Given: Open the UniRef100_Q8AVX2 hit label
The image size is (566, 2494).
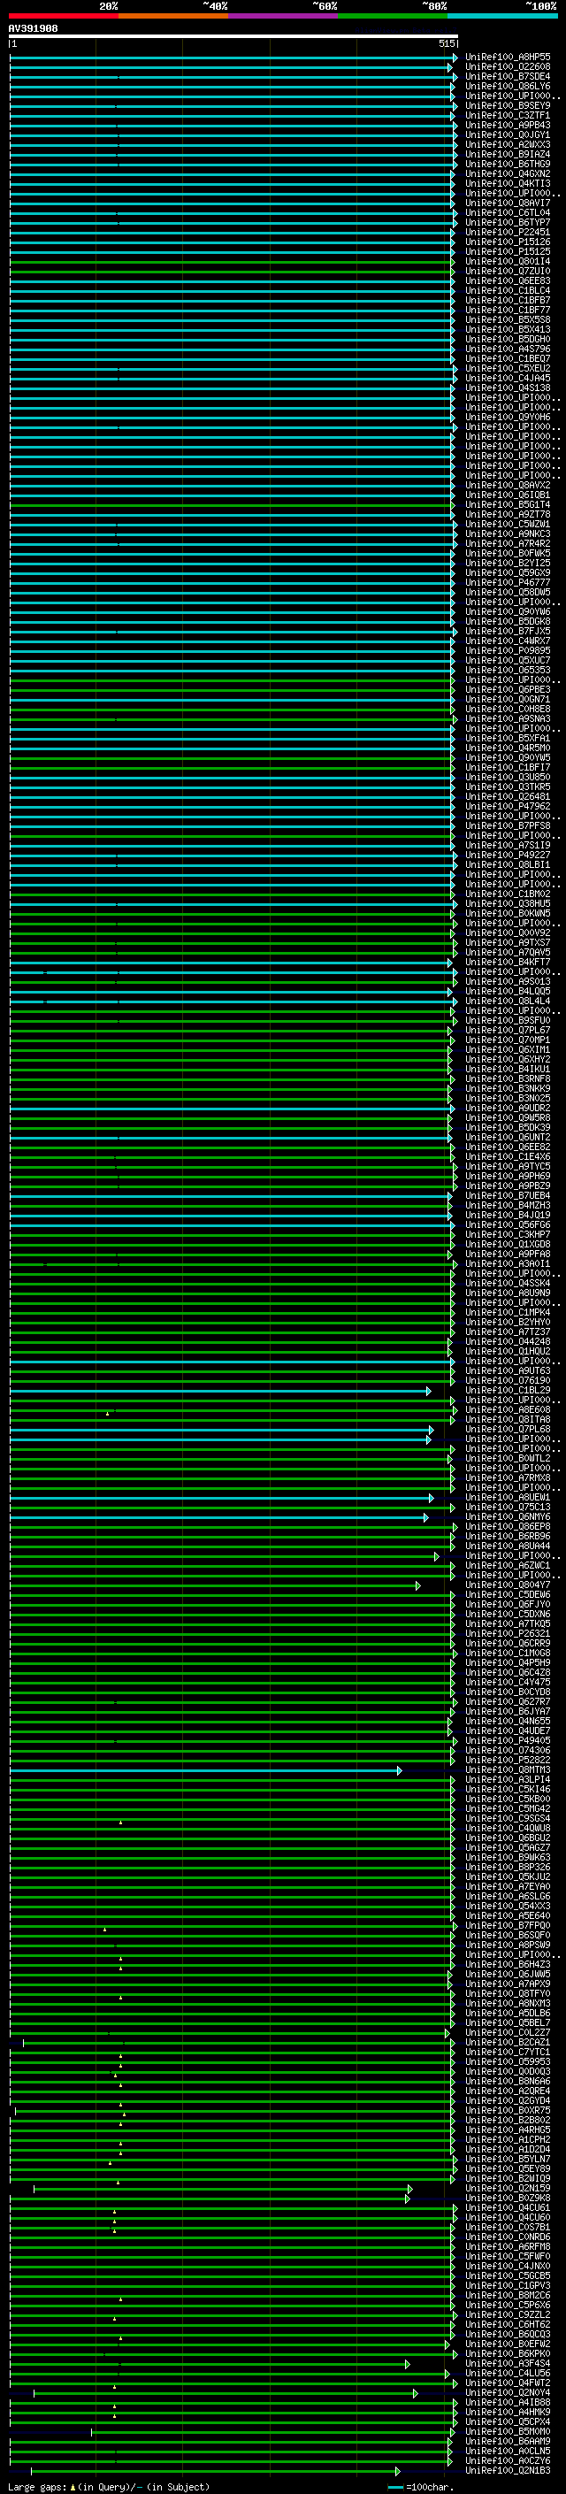Looking at the screenshot, I should 508,485.
